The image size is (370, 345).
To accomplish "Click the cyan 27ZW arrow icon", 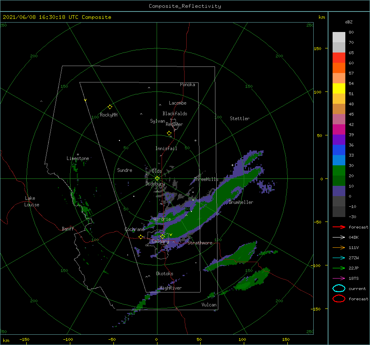I will [339, 258].
